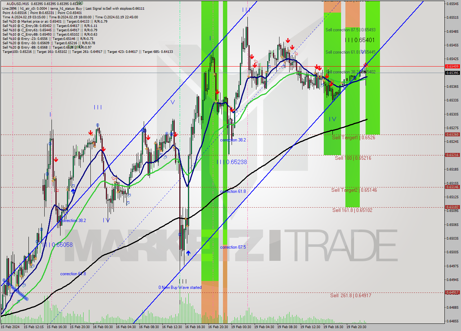Viewport: 461px width, 331px height.
Task: Click the 0.65485 price scale value
Action: tap(452, 31)
